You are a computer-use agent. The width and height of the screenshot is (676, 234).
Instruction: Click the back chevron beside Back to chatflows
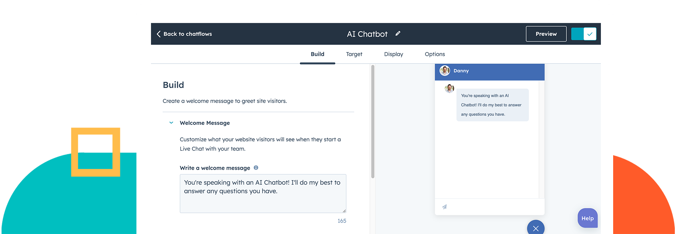[158, 34]
